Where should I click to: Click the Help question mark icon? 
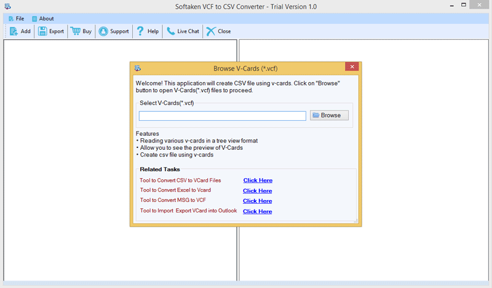point(140,31)
